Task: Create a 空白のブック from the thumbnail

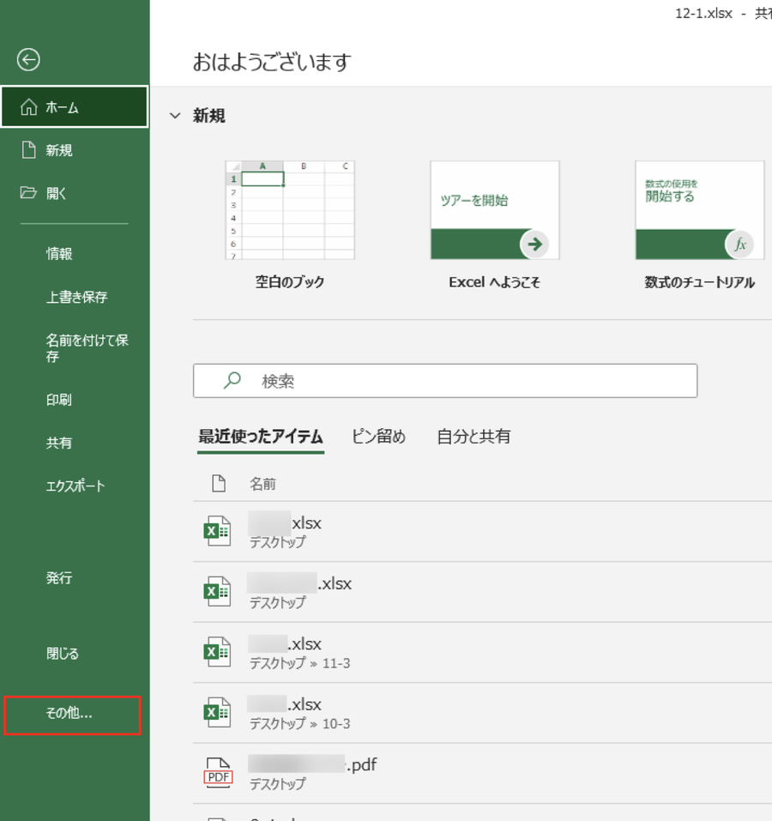Action: click(290, 210)
